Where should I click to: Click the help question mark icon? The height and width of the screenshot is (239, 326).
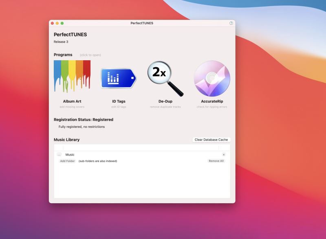click(231, 23)
